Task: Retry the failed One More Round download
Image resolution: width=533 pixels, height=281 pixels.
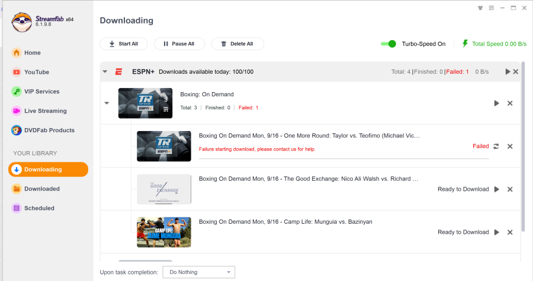Action: pos(496,146)
